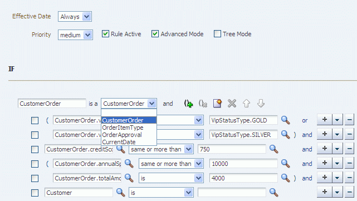Check the VipStatusType.GOLD row checkbox
Screen dimensions: 357x201
[35, 120]
